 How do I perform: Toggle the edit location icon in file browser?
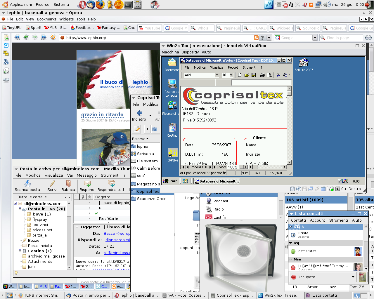[136, 129]
